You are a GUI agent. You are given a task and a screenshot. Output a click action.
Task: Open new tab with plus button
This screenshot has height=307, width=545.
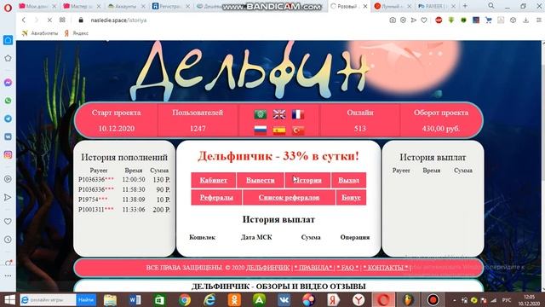pos(465,6)
